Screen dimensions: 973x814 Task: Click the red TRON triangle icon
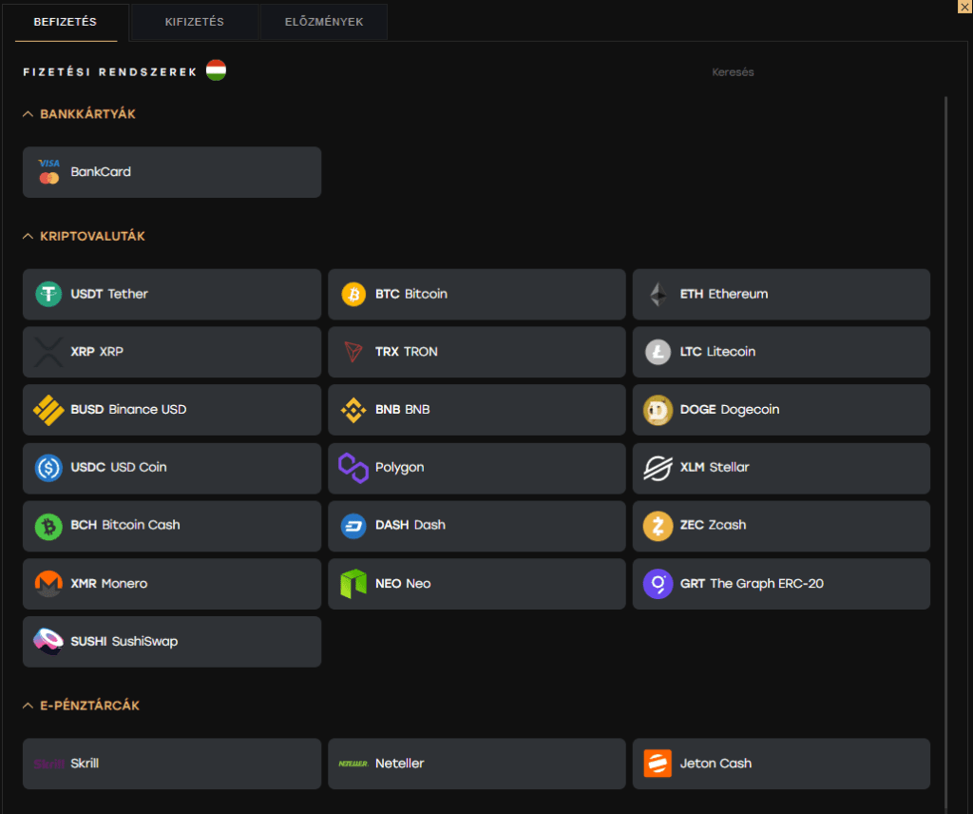tap(353, 352)
